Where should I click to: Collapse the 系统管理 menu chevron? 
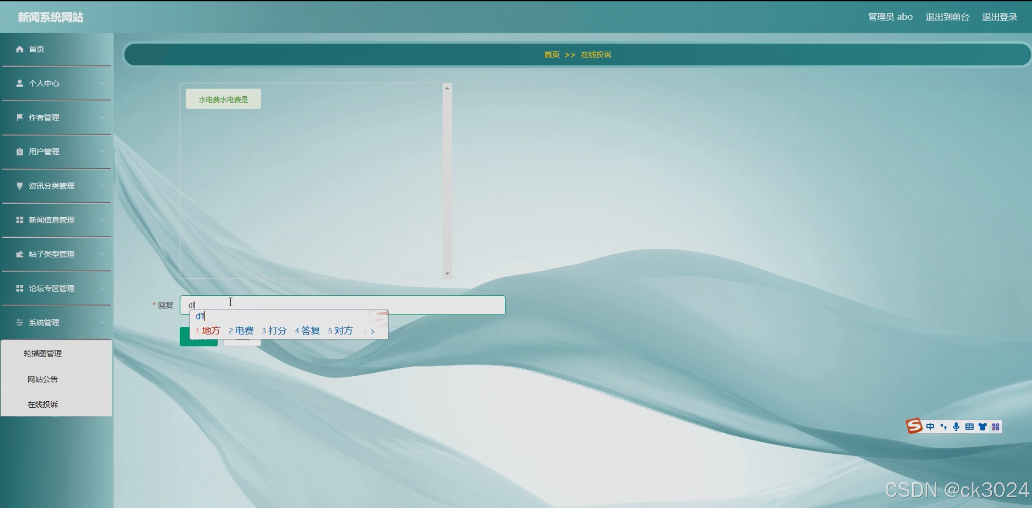point(102,323)
